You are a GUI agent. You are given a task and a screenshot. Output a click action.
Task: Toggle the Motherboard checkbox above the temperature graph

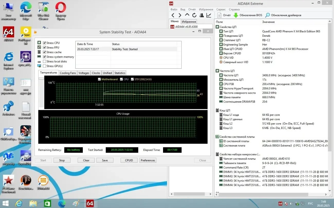[100, 79]
